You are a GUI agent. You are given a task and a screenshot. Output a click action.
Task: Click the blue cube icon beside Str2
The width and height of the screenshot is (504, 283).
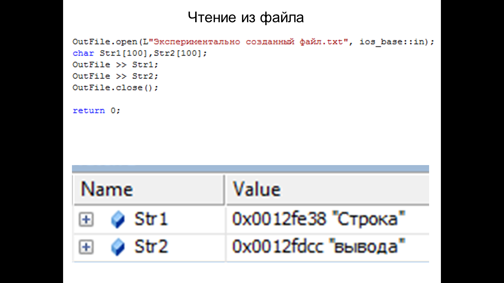[118, 247]
